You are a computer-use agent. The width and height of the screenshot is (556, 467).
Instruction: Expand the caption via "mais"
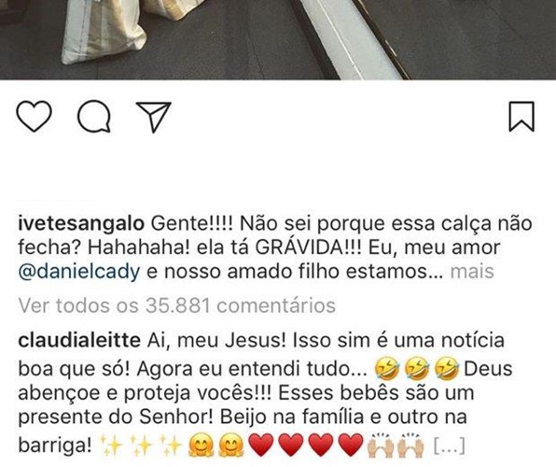coord(472,272)
